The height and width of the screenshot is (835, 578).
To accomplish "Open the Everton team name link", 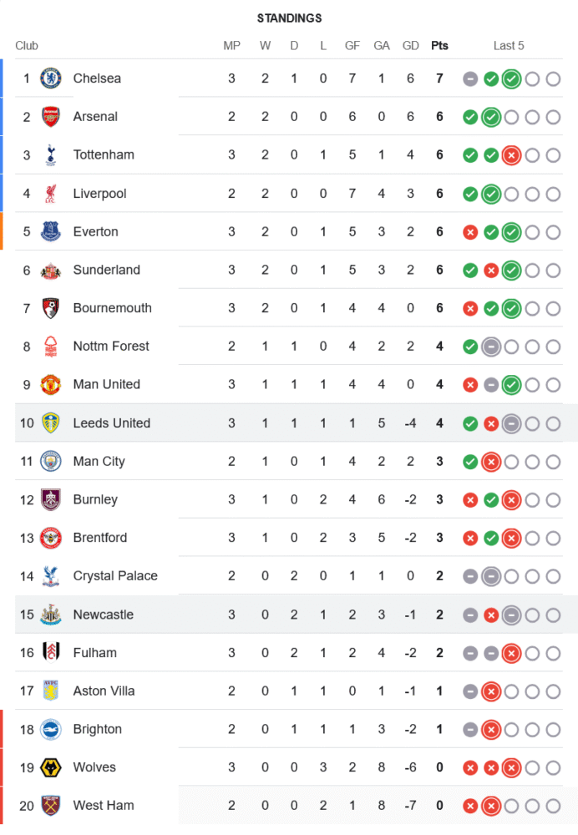I will click(x=95, y=232).
